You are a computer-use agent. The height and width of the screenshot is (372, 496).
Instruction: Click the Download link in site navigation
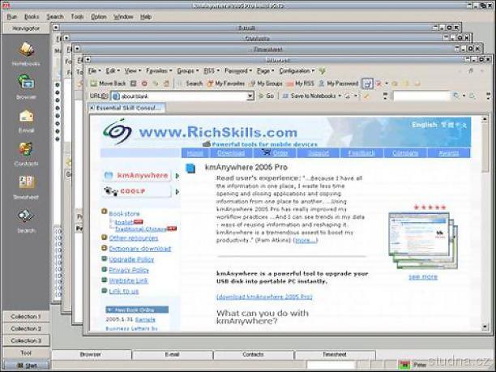[231, 153]
